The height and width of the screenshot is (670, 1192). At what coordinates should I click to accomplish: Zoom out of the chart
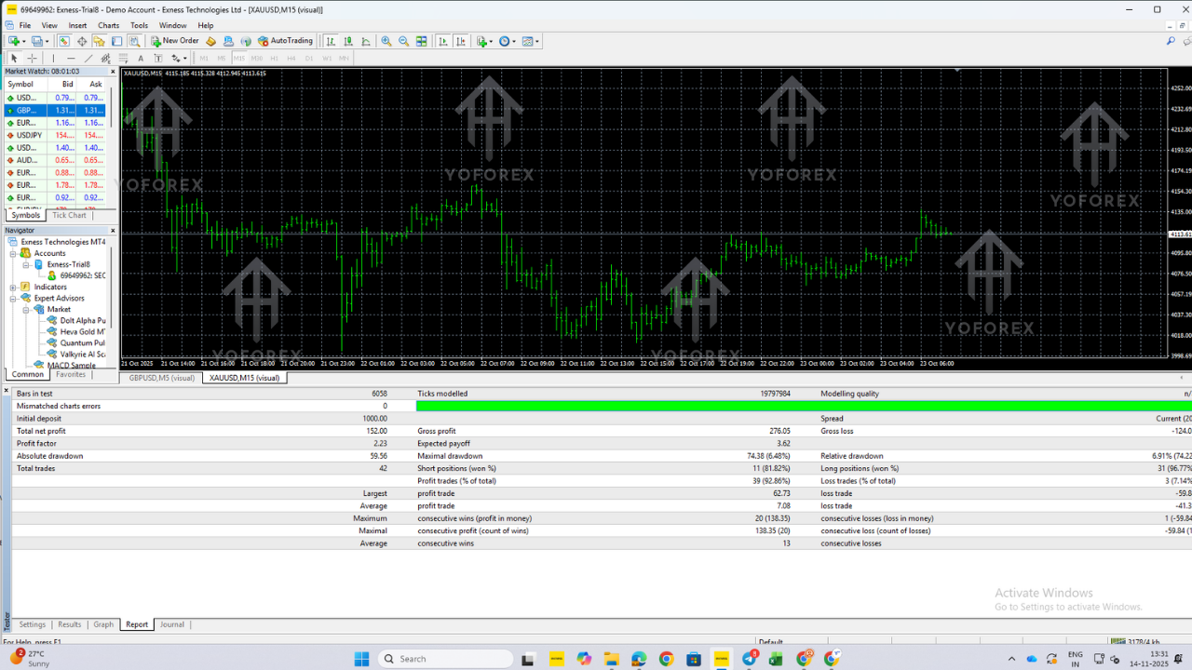click(403, 41)
